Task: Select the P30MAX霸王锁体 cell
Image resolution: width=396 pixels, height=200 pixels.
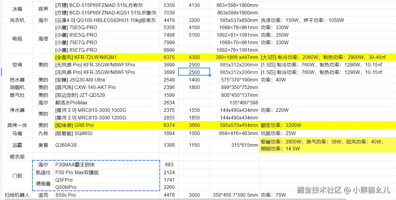Action: point(107,165)
